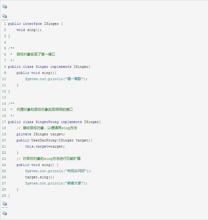Viewport: 208px width, 220px height.
Task: Click the closing brace on line 3
Action: (x=9, y=36)
